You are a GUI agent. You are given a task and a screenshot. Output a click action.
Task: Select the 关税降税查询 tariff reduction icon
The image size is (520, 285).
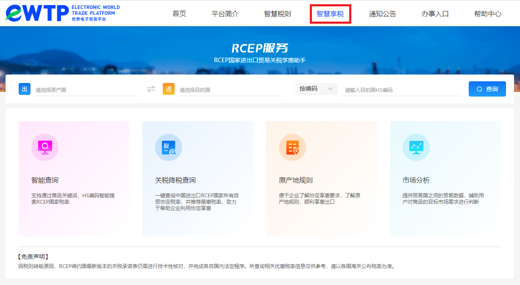169,147
